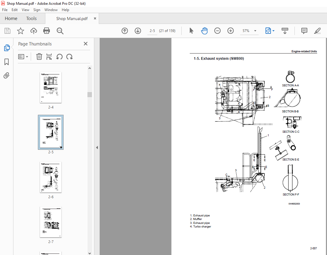Image resolution: width=327 pixels, height=255 pixels.
Task: Select the Highlight pen tool
Action: point(317,31)
